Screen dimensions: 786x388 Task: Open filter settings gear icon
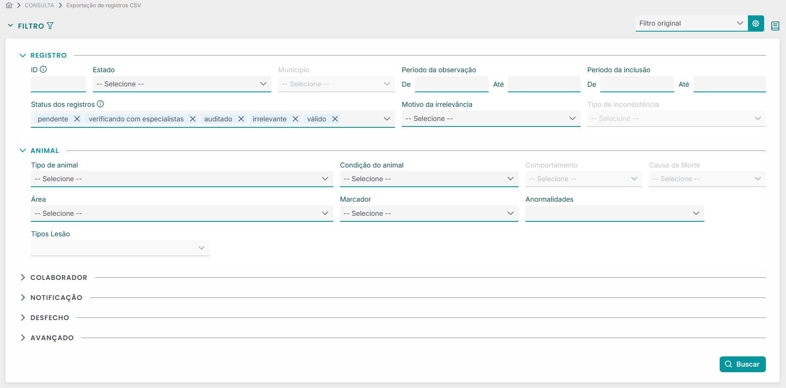756,24
